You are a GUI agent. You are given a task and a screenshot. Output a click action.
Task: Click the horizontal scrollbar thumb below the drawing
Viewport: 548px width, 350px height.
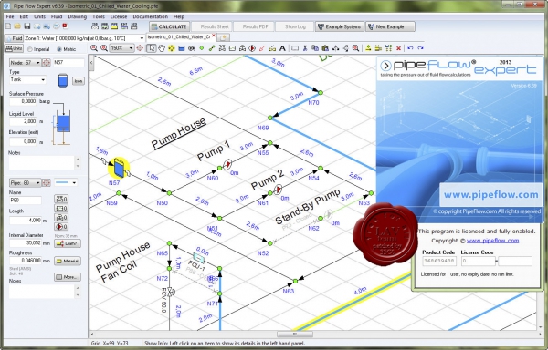click(295, 335)
